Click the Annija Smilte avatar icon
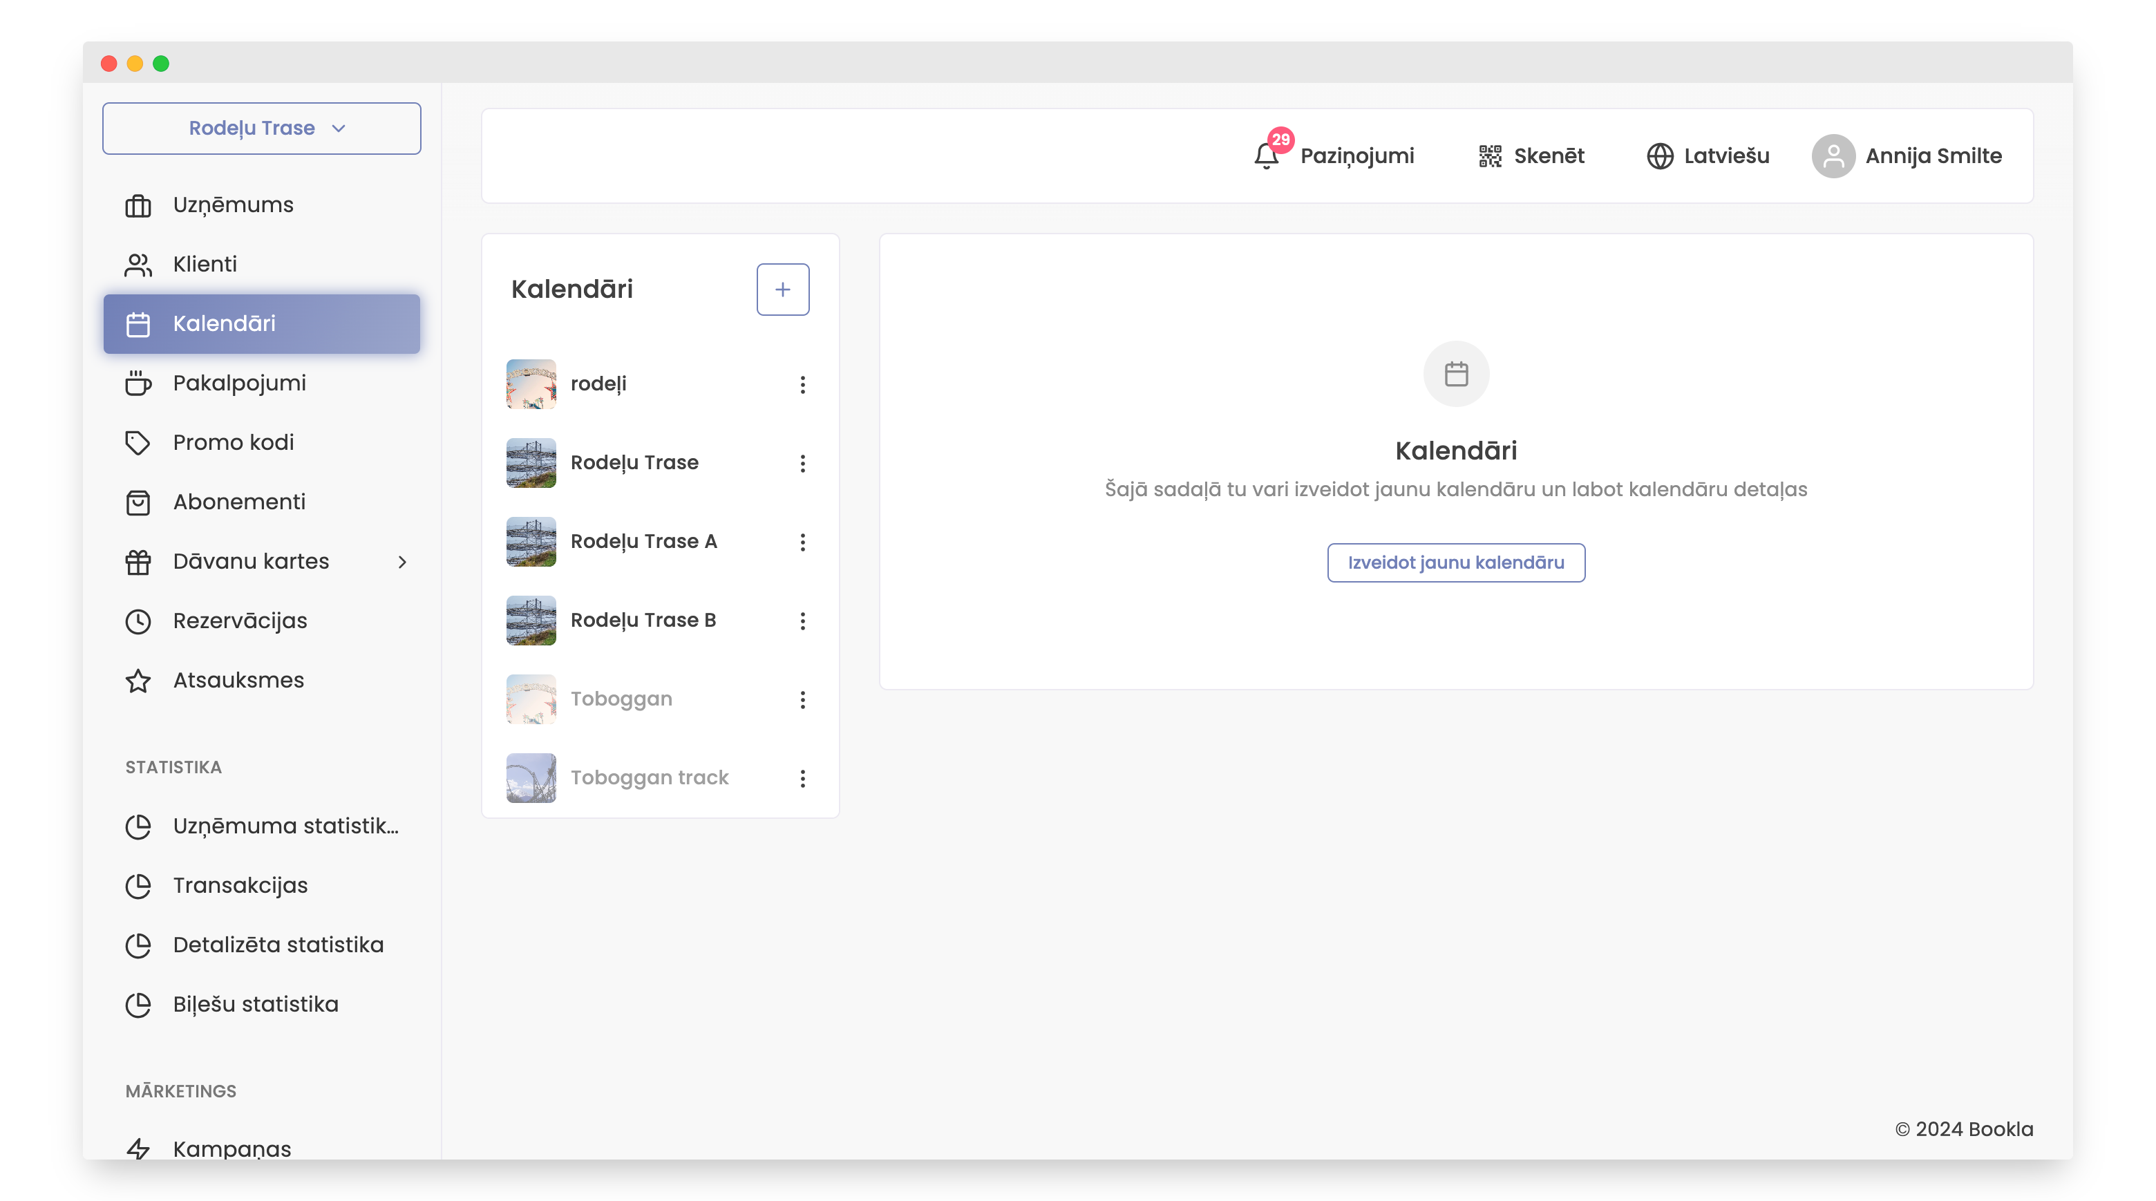 1833,155
